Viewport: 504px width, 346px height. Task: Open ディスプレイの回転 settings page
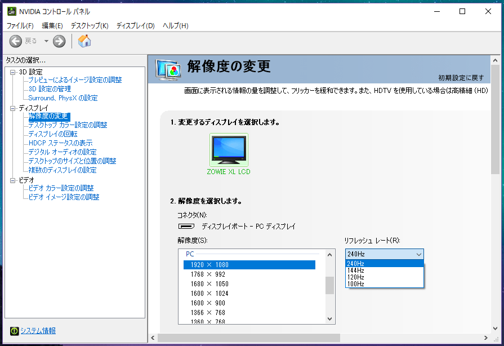(x=53, y=134)
